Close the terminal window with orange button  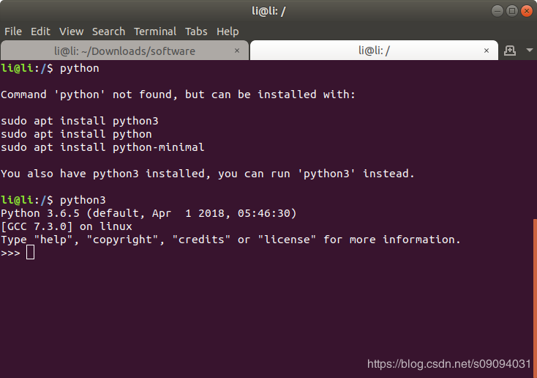click(526, 11)
